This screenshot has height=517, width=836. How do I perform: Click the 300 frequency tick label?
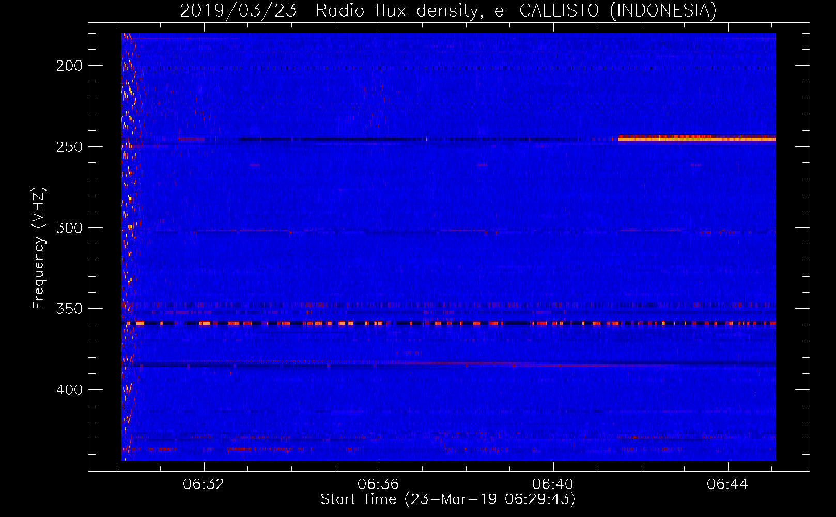(69, 228)
